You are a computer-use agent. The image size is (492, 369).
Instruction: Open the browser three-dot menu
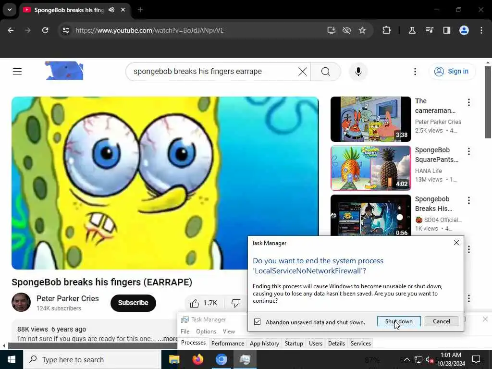[x=481, y=30]
